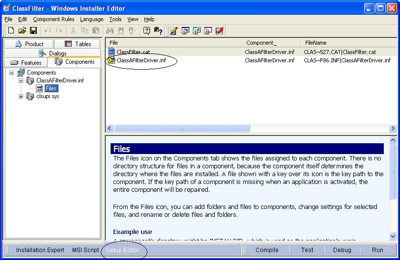
Task: Click the Find and Replace binoculars icon
Action: click(121, 31)
